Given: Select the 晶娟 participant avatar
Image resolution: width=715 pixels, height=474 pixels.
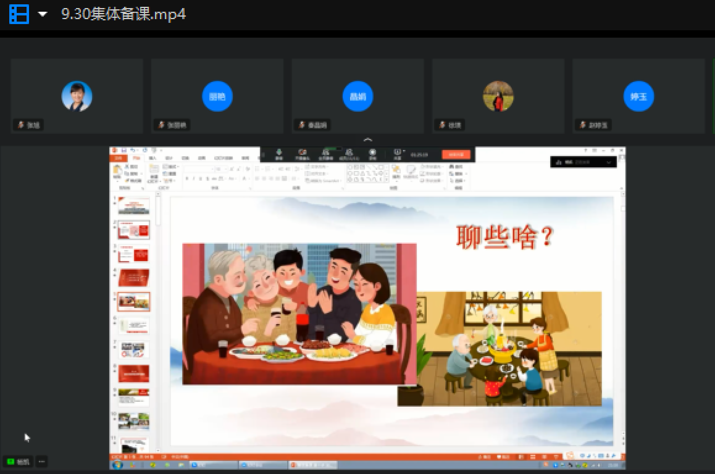Looking at the screenshot, I should pyautogui.click(x=358, y=97).
